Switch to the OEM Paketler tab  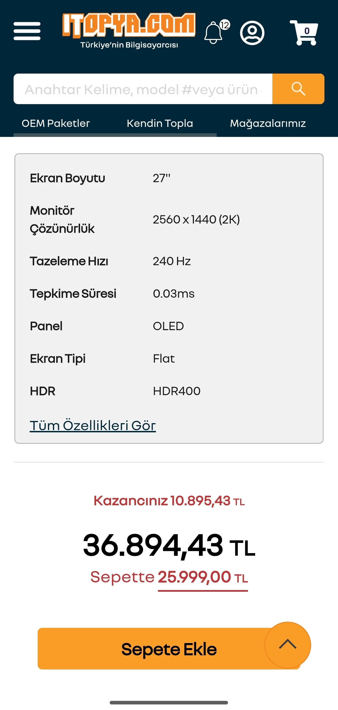click(56, 123)
